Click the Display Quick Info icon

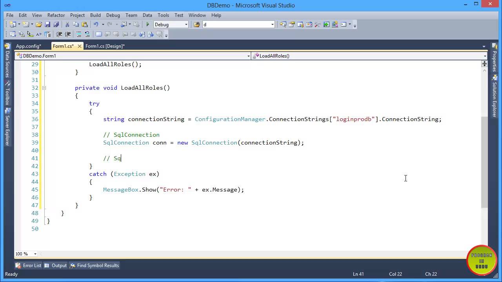[x=30, y=34]
